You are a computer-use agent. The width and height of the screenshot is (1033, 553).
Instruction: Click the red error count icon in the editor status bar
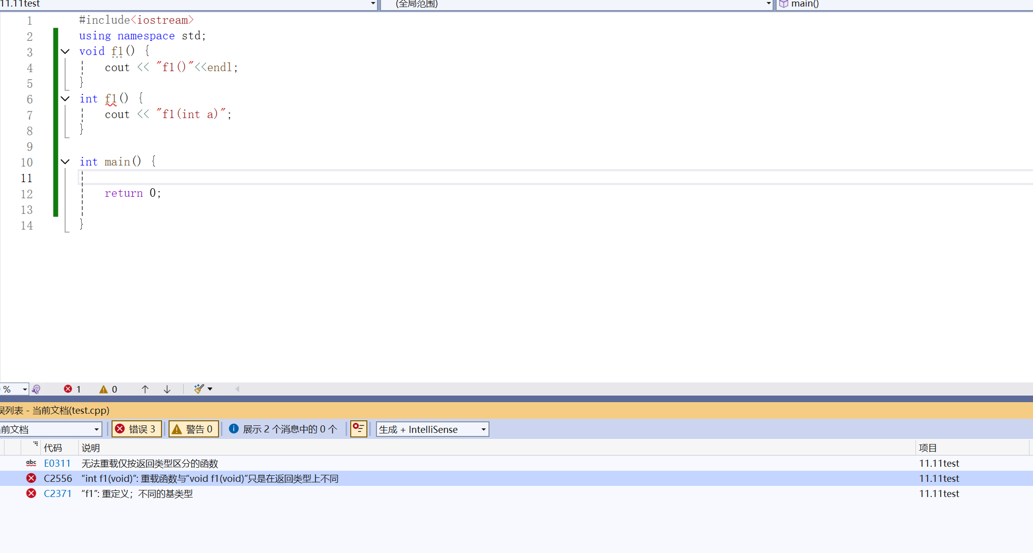point(68,389)
